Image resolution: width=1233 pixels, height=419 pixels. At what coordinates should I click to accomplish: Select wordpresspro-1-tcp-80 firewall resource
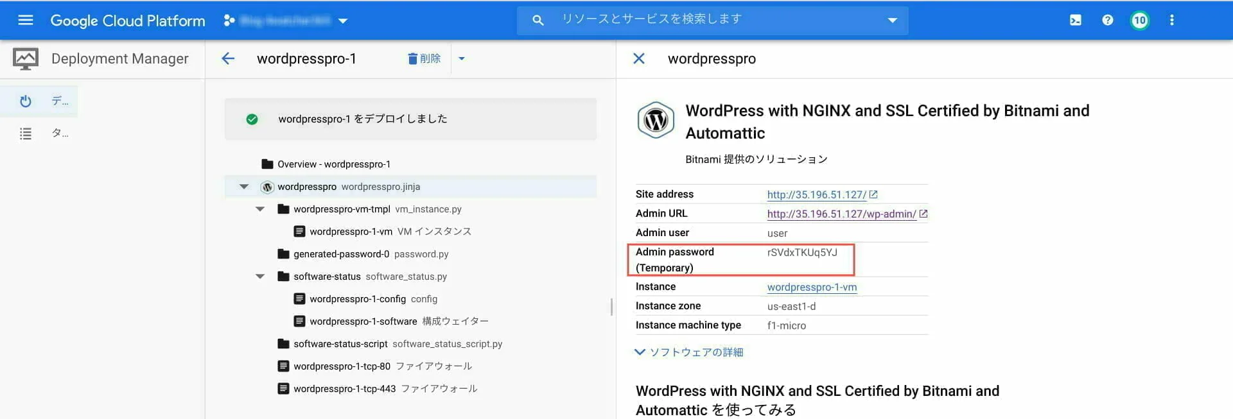pos(410,366)
